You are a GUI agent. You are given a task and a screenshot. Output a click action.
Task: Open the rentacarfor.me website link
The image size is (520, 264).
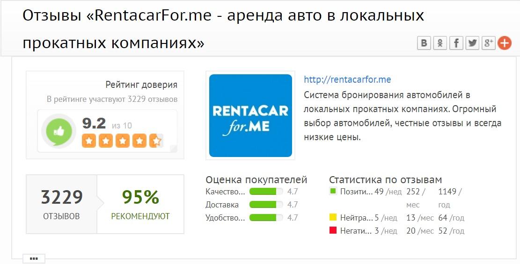pos(347,79)
